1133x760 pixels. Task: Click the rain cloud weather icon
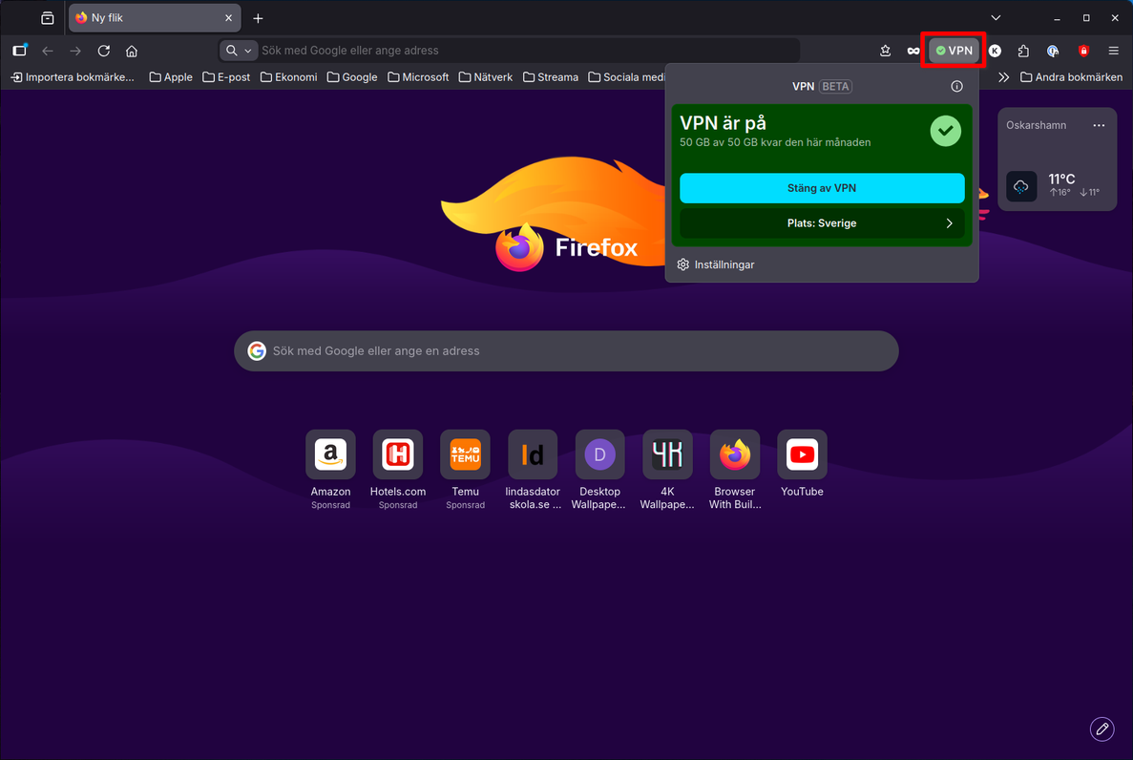(x=1021, y=186)
